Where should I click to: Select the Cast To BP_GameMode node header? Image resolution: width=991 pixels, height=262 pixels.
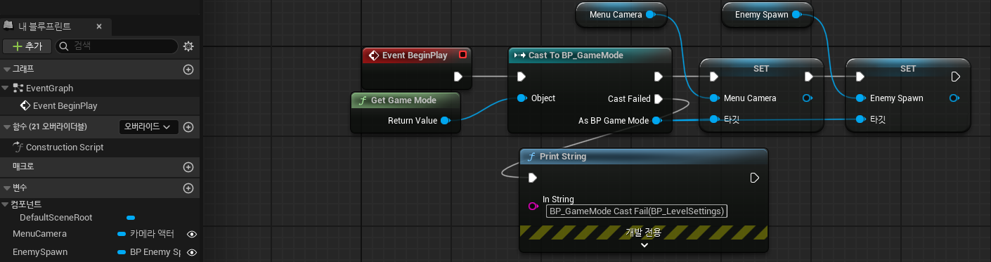pyautogui.click(x=590, y=55)
